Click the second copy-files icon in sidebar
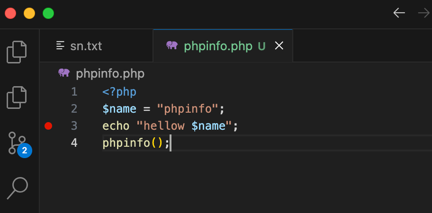432x213 pixels. click(17, 98)
